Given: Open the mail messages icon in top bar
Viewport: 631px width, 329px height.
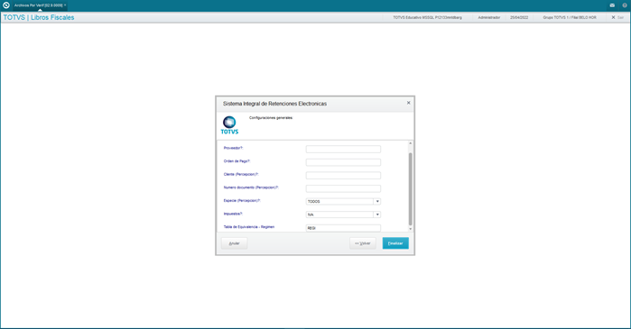Looking at the screenshot, I should click(612, 5).
